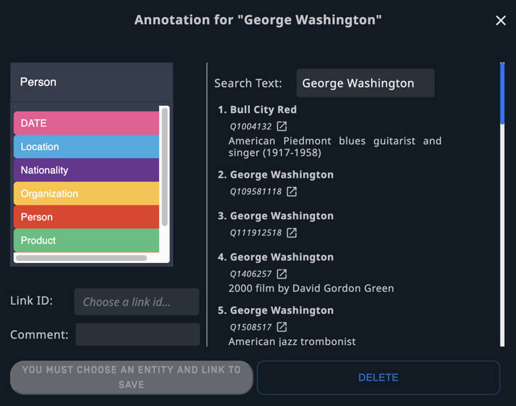Choose Nationality from entity list
The height and width of the screenshot is (406, 516).
(x=86, y=170)
